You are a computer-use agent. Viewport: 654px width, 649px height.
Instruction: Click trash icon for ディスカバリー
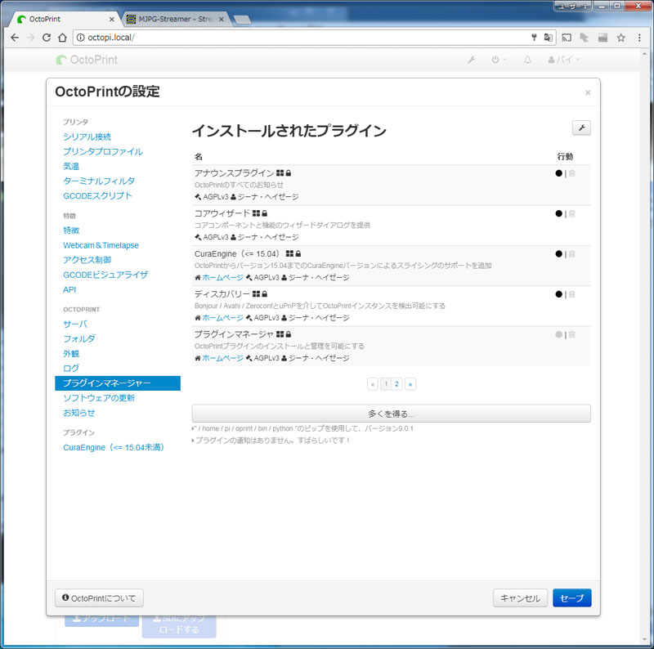[571, 294]
